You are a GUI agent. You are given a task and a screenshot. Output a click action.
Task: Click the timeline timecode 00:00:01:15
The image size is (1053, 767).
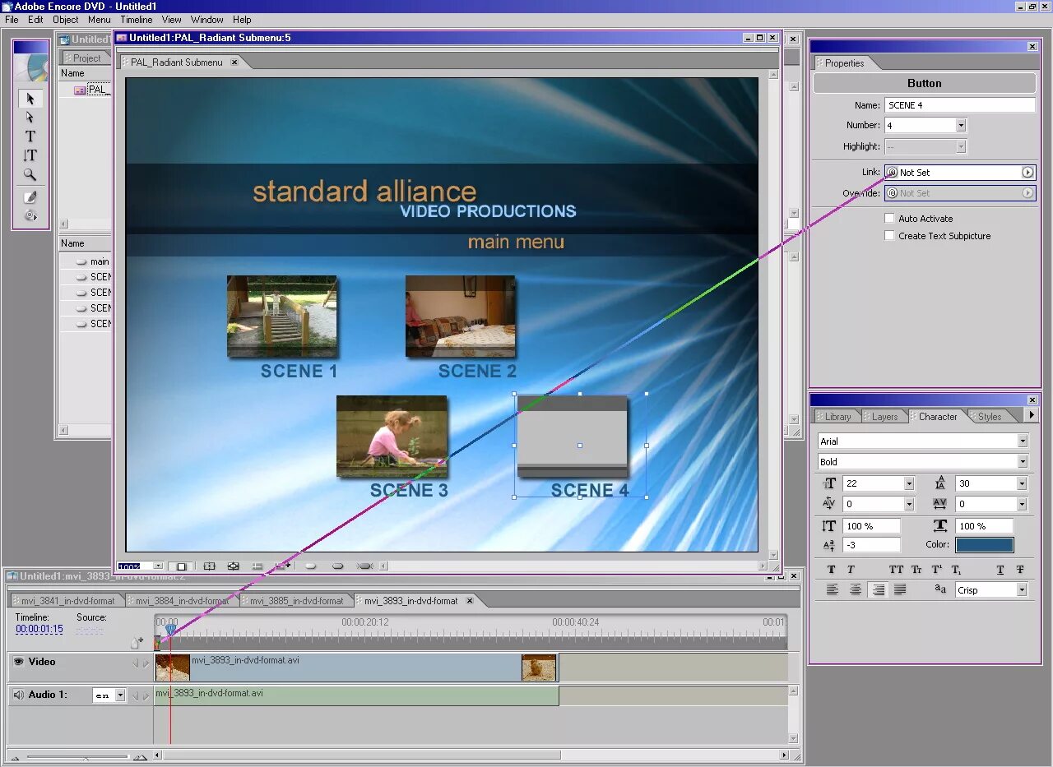tap(39, 630)
